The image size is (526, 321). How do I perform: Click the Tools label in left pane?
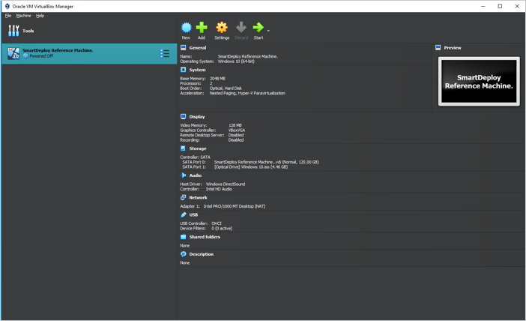28,31
